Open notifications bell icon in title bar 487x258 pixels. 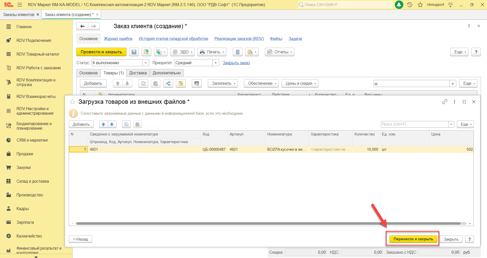click(x=399, y=5)
